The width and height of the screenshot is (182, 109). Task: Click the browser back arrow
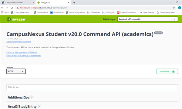[x=2, y=8]
